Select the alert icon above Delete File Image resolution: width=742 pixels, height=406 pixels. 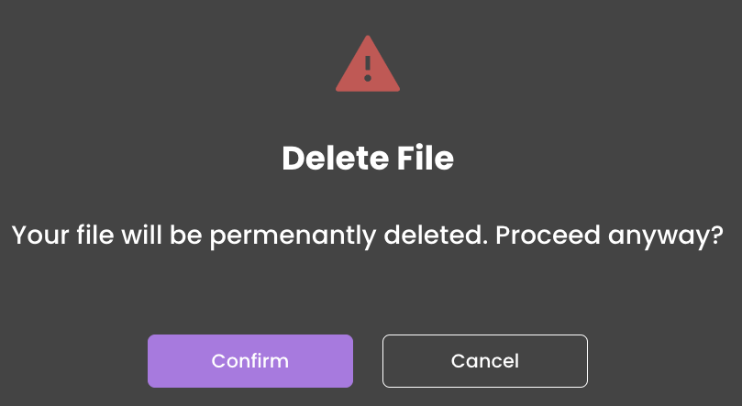tap(368, 64)
